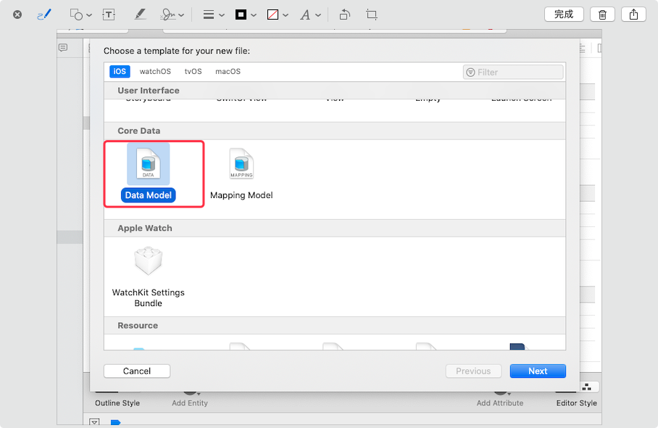
Task: Switch to the watchOS template tab
Action: click(155, 71)
